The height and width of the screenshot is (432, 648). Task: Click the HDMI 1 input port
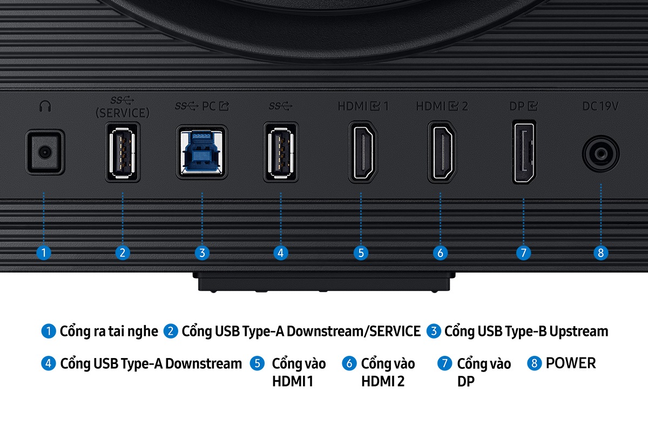[361, 151]
